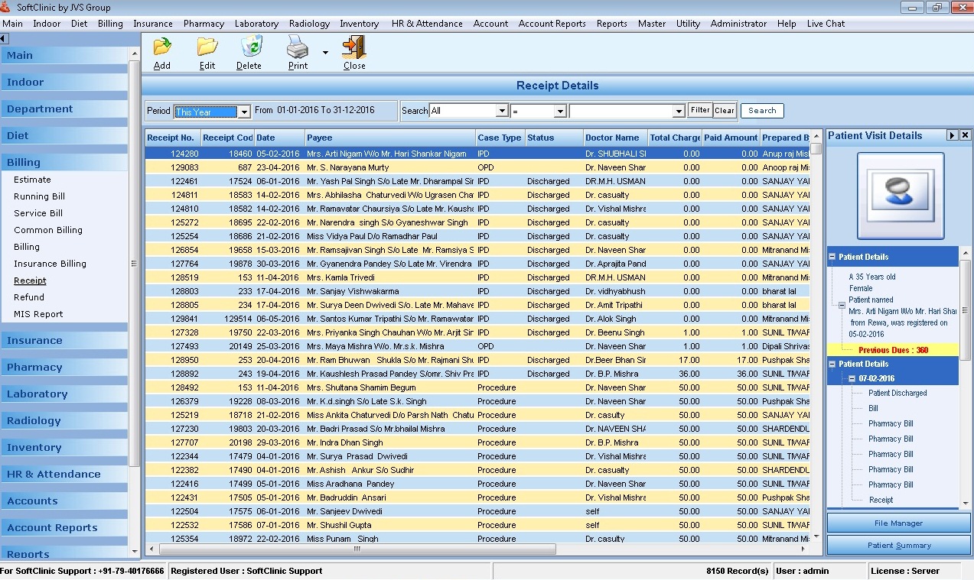Open Patient Summary

(x=897, y=545)
